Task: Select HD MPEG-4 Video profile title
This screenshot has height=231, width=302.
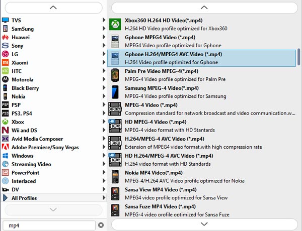Action: 156,122
